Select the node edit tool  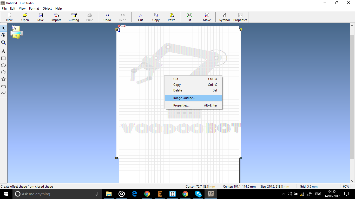point(3,35)
